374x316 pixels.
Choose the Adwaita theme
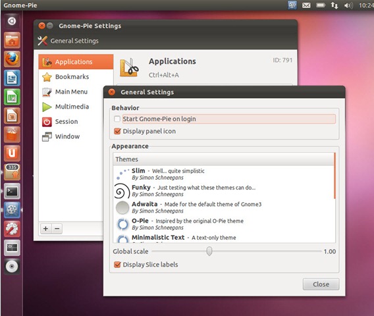[223, 207]
